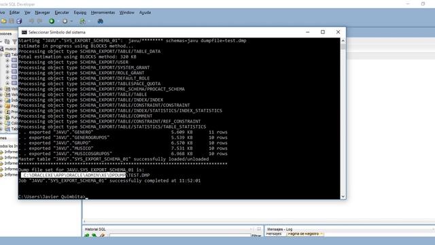435x245 pixels.
Task: Open the Ejecutar menu
Action: tap(62, 12)
